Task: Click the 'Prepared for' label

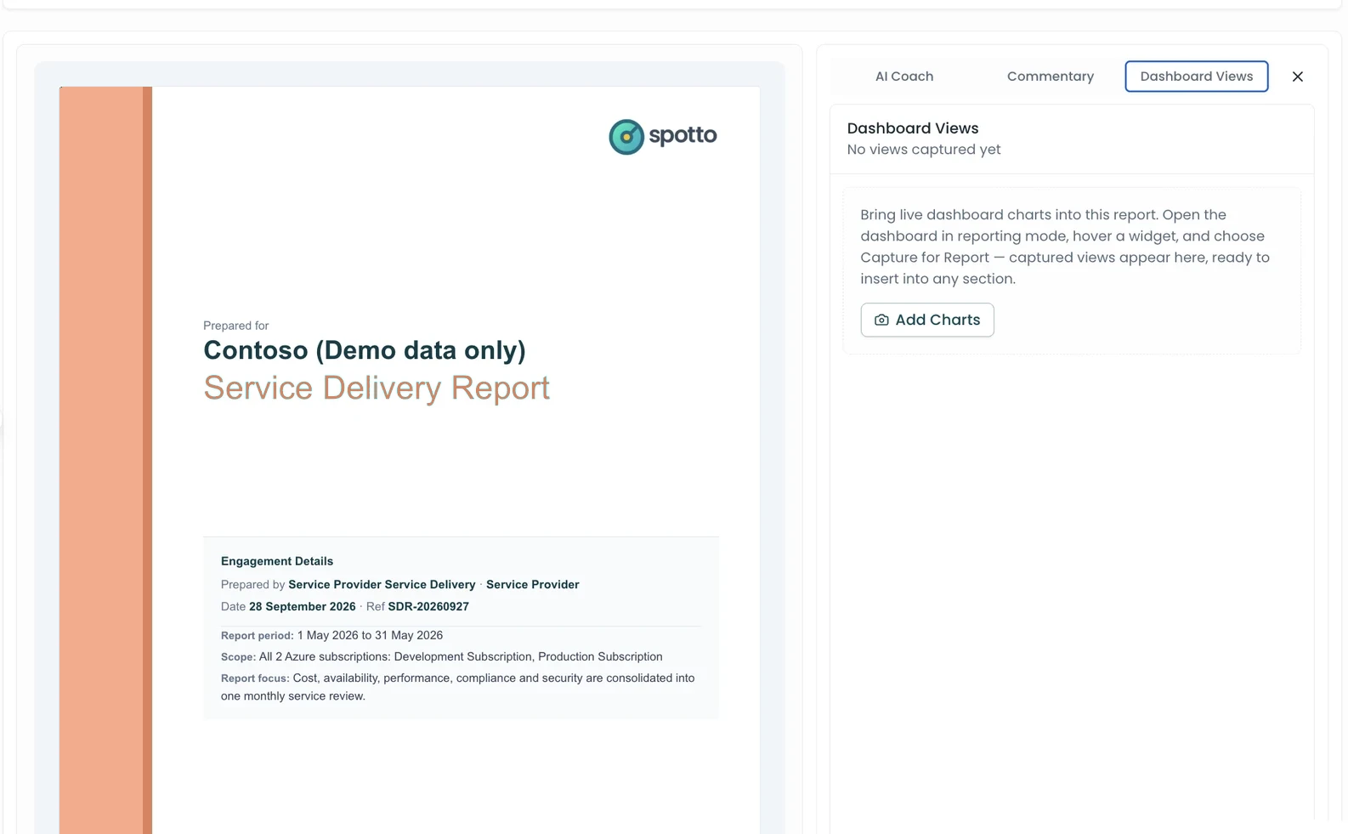Action: coord(235,326)
